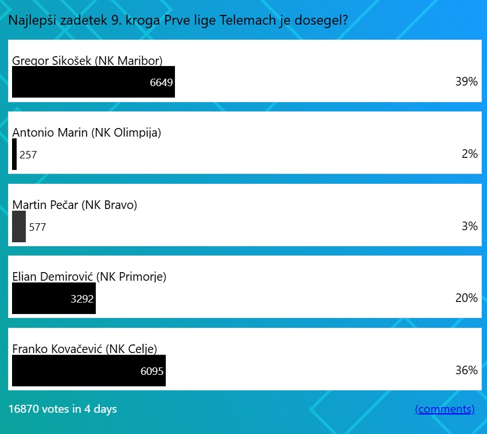
Task: Click the 39% result percentage
Action: tap(466, 82)
